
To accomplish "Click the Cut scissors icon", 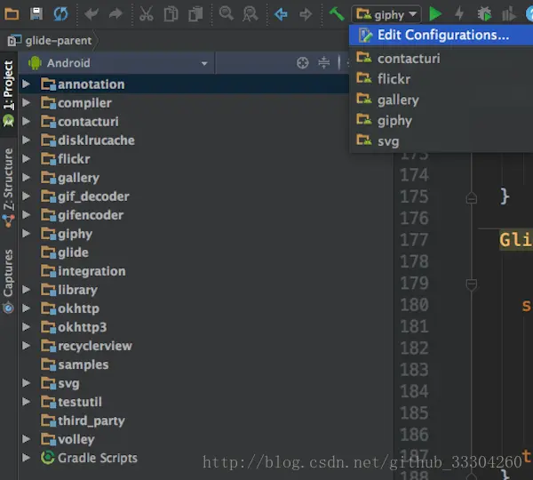I will (x=147, y=14).
